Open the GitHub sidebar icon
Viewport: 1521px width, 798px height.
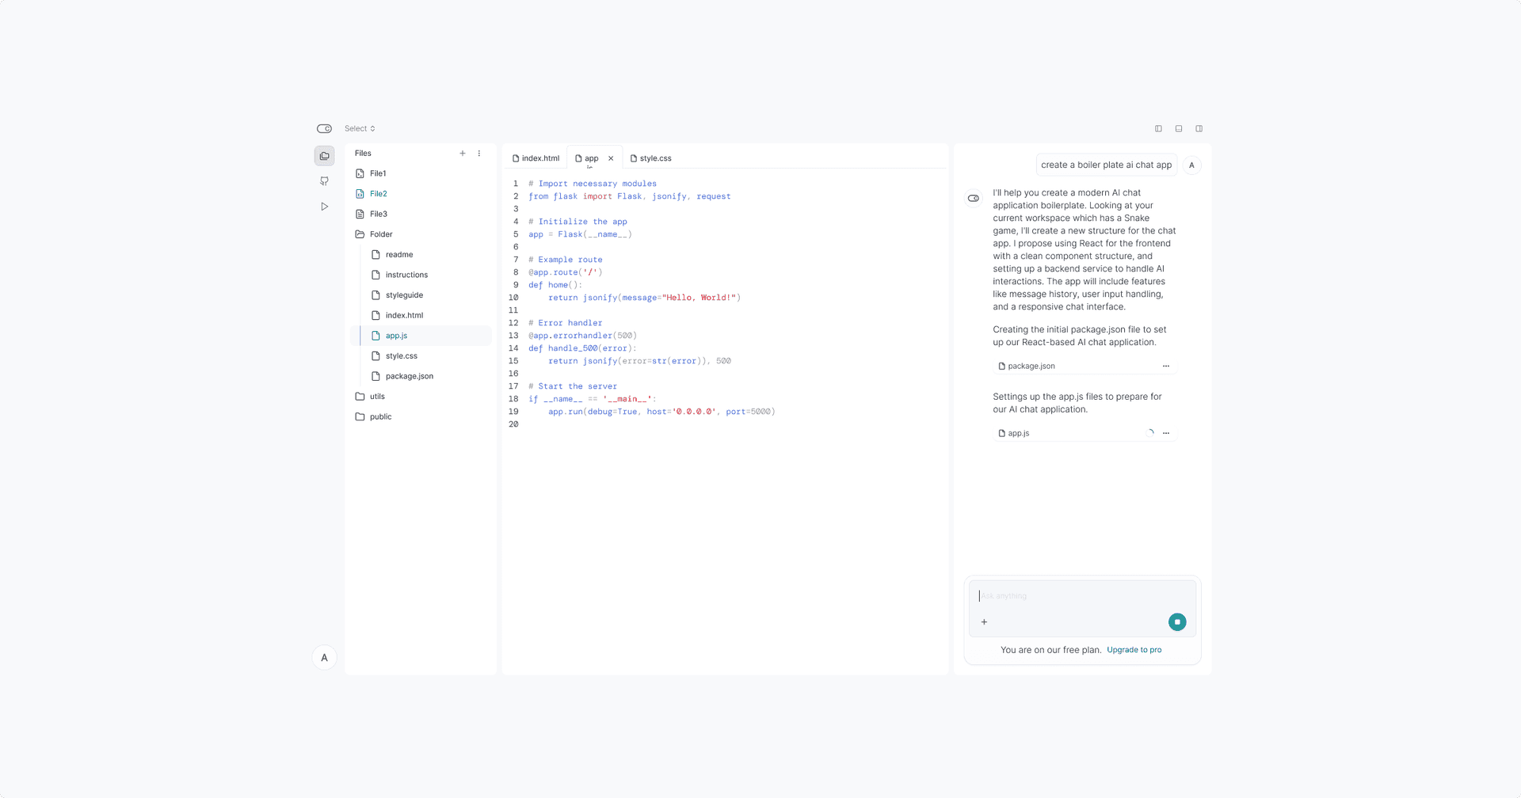pos(324,181)
